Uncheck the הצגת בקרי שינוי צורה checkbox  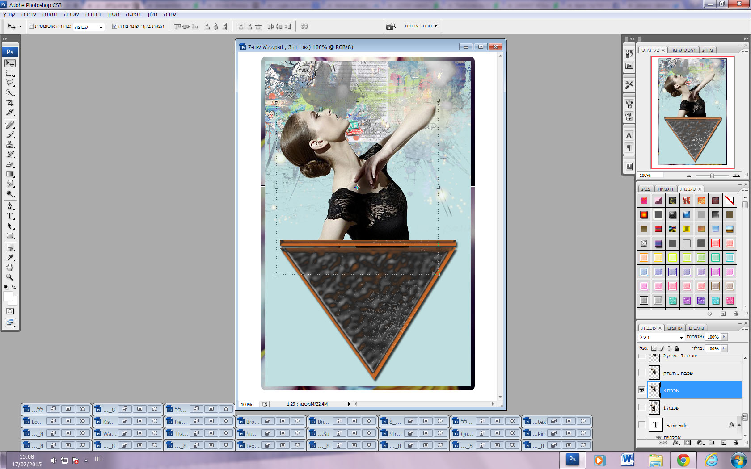click(x=114, y=26)
